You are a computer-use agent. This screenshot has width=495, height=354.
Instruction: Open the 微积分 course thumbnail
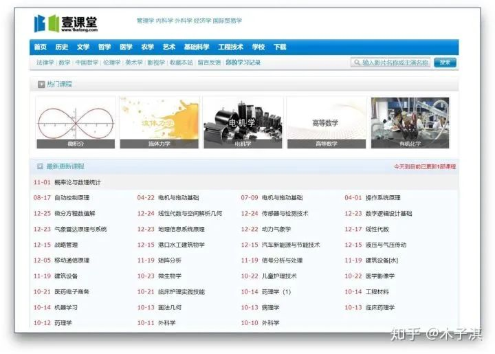click(76, 123)
